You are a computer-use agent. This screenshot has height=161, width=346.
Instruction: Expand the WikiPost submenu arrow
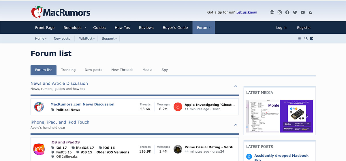94,39
